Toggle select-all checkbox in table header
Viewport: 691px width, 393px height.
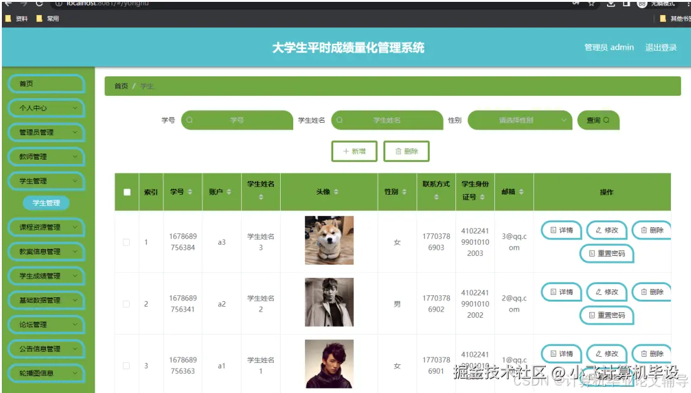pos(127,192)
